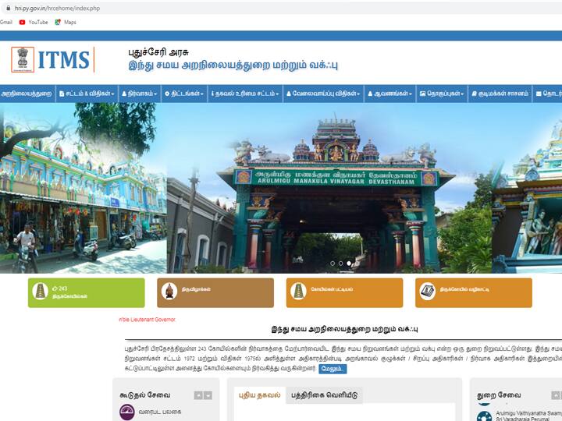Click the ITMS government emblem logo
Viewport: 562px width, 421px height.
(x=23, y=59)
